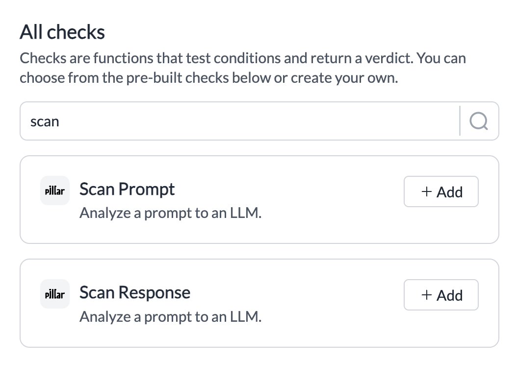Click the Pillar logo beside Scan Response
Viewport: 517px width, 382px height.
55,294
